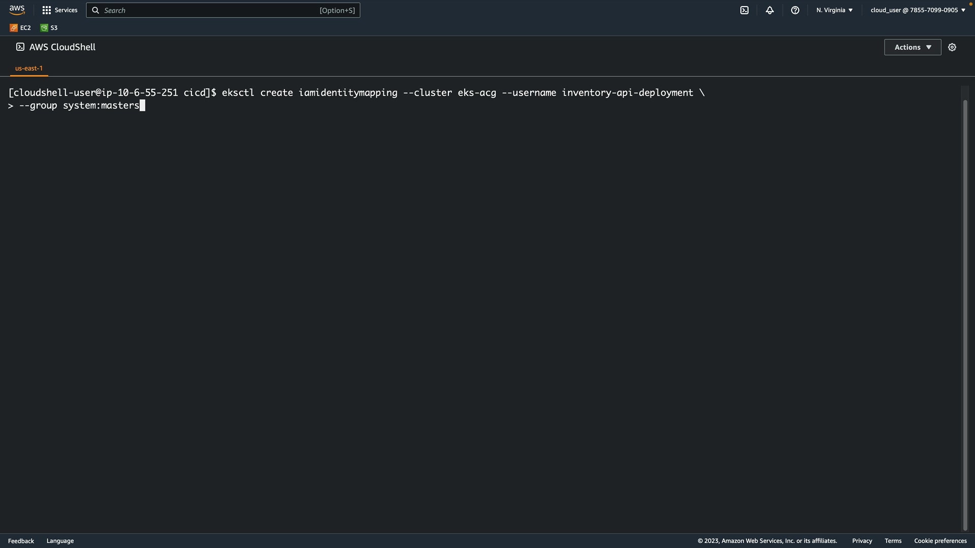Open the notifications bell
Image resolution: width=975 pixels, height=548 pixels.
tap(770, 10)
